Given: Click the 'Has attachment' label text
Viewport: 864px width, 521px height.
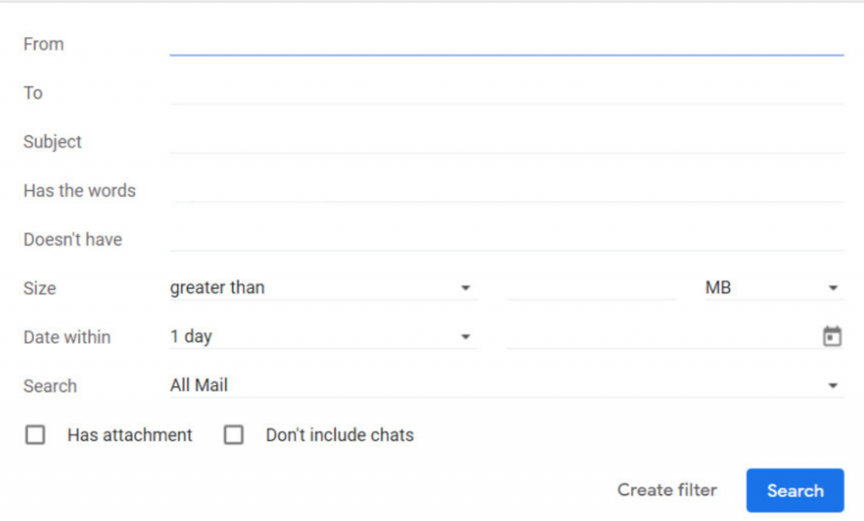Looking at the screenshot, I should click(129, 435).
